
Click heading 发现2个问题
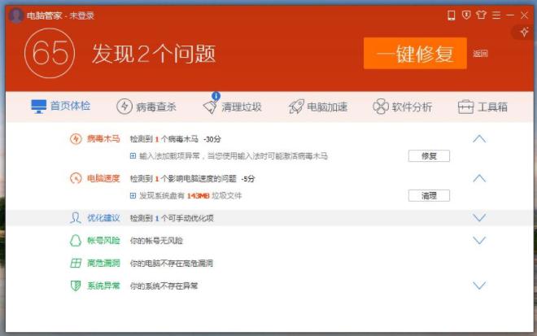(154, 54)
